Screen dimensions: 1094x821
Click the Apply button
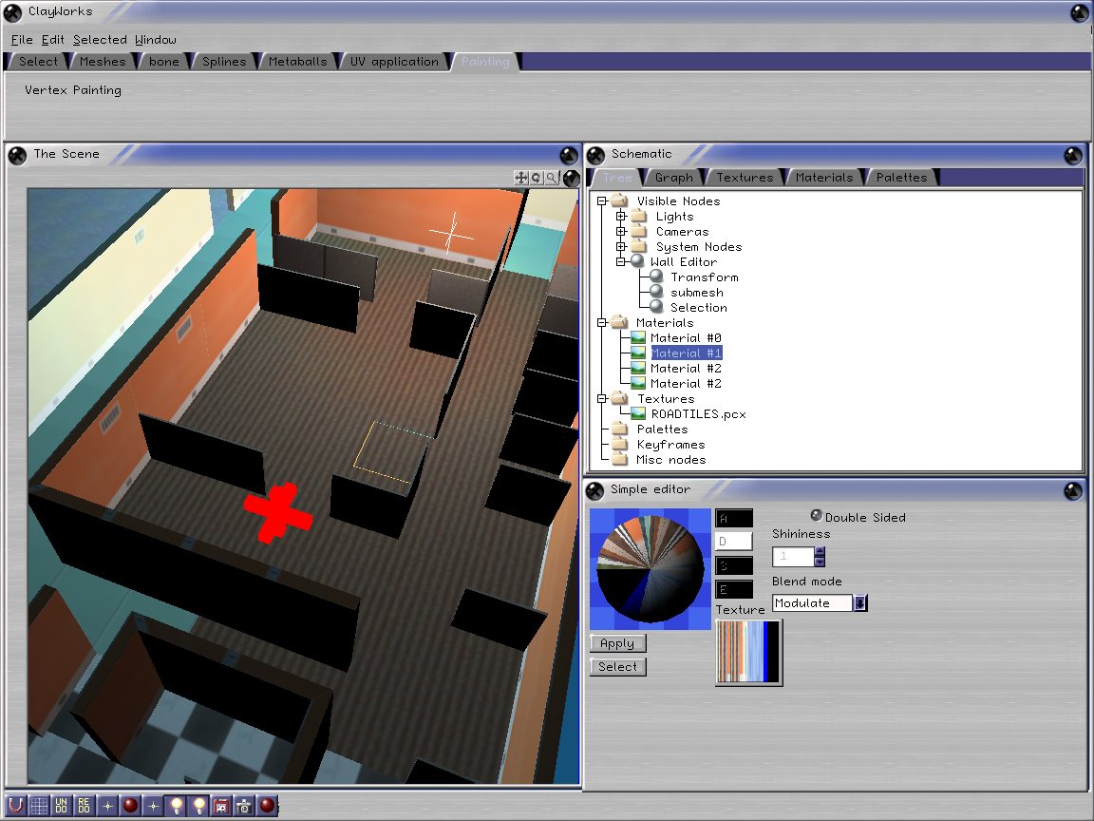pyautogui.click(x=617, y=644)
